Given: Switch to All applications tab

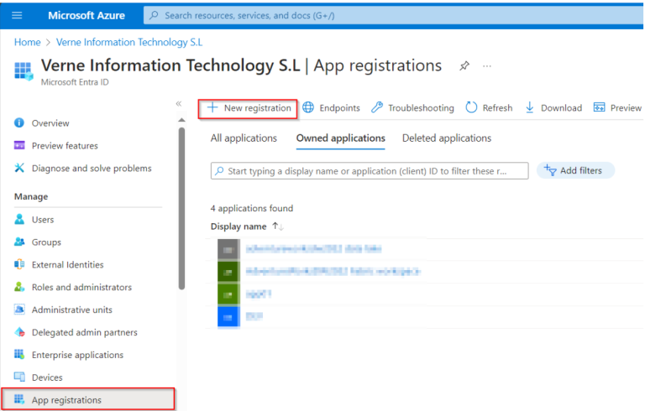Looking at the screenshot, I should pyautogui.click(x=244, y=138).
